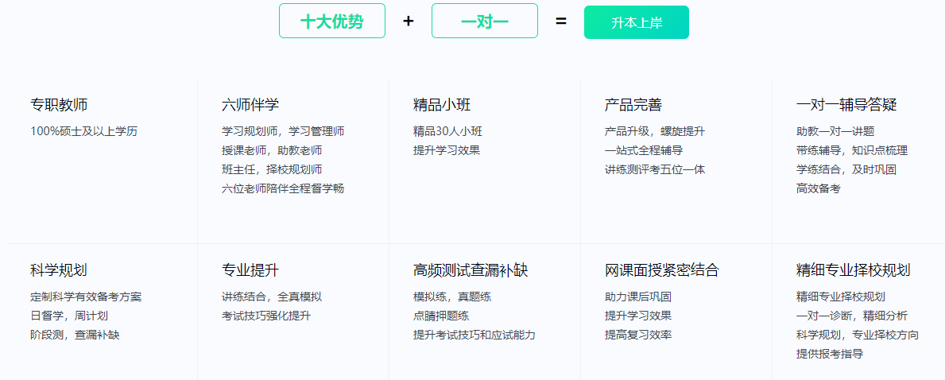This screenshot has height=380, width=945.
Task: Click the 100%硕士及以上学历 description text
Action: [x=83, y=131]
